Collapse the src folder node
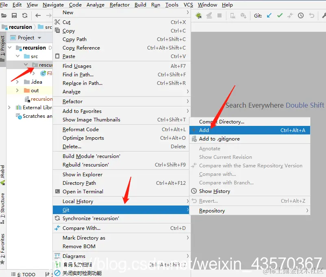The image size is (326, 277). (17, 56)
